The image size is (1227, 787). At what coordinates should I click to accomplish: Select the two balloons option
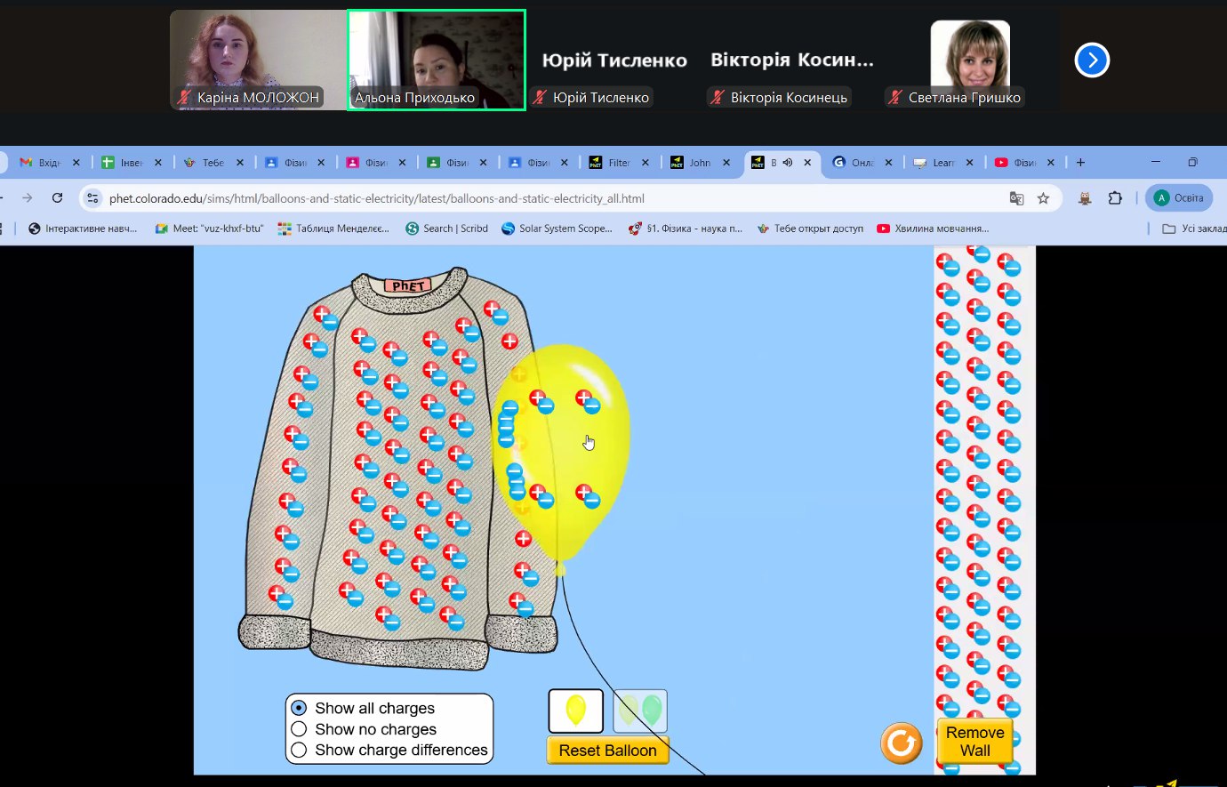(x=640, y=711)
